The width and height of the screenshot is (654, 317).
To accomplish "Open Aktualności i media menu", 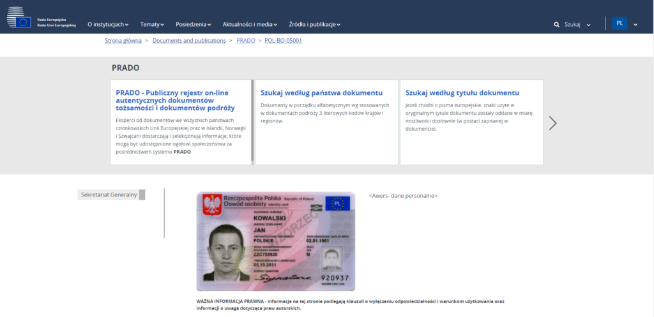I will click(249, 24).
